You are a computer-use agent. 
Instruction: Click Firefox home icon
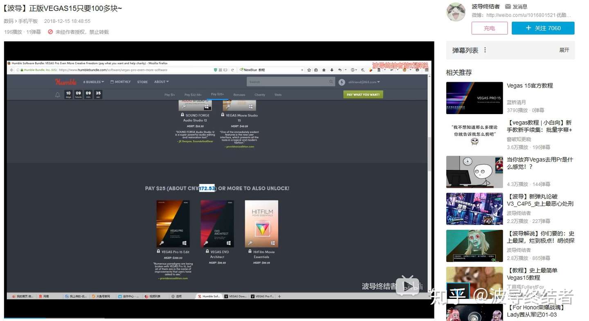coord(324,70)
